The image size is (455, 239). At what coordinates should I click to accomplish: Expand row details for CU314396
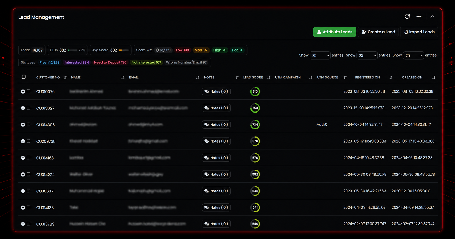[x=23, y=125]
